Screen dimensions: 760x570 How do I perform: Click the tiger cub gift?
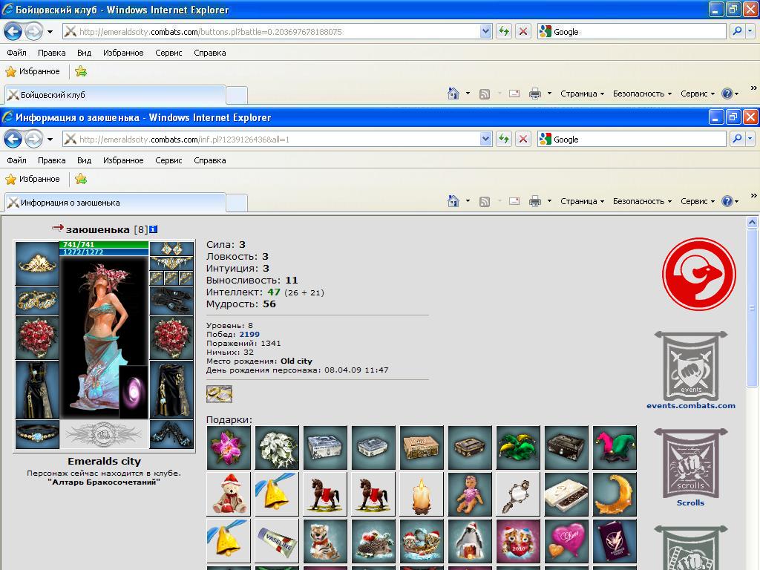pos(325,541)
